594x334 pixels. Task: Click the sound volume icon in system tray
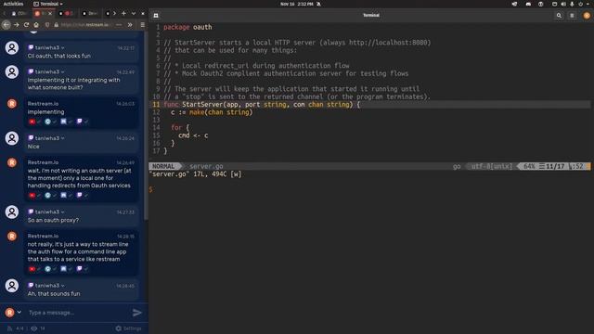click(x=563, y=4)
